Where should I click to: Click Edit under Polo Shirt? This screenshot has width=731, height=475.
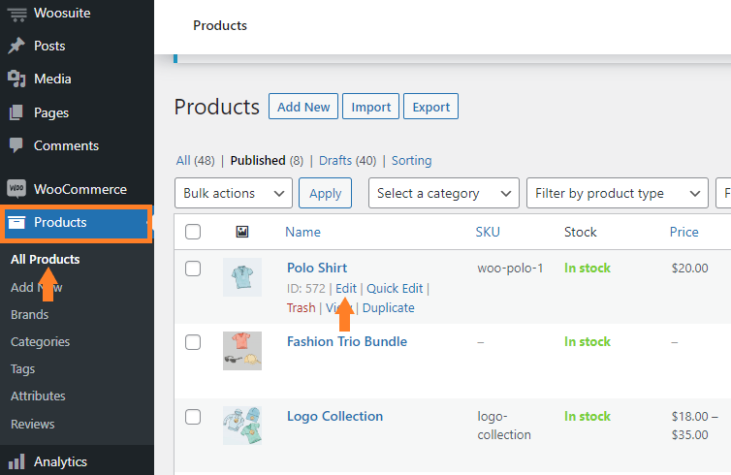click(x=346, y=289)
